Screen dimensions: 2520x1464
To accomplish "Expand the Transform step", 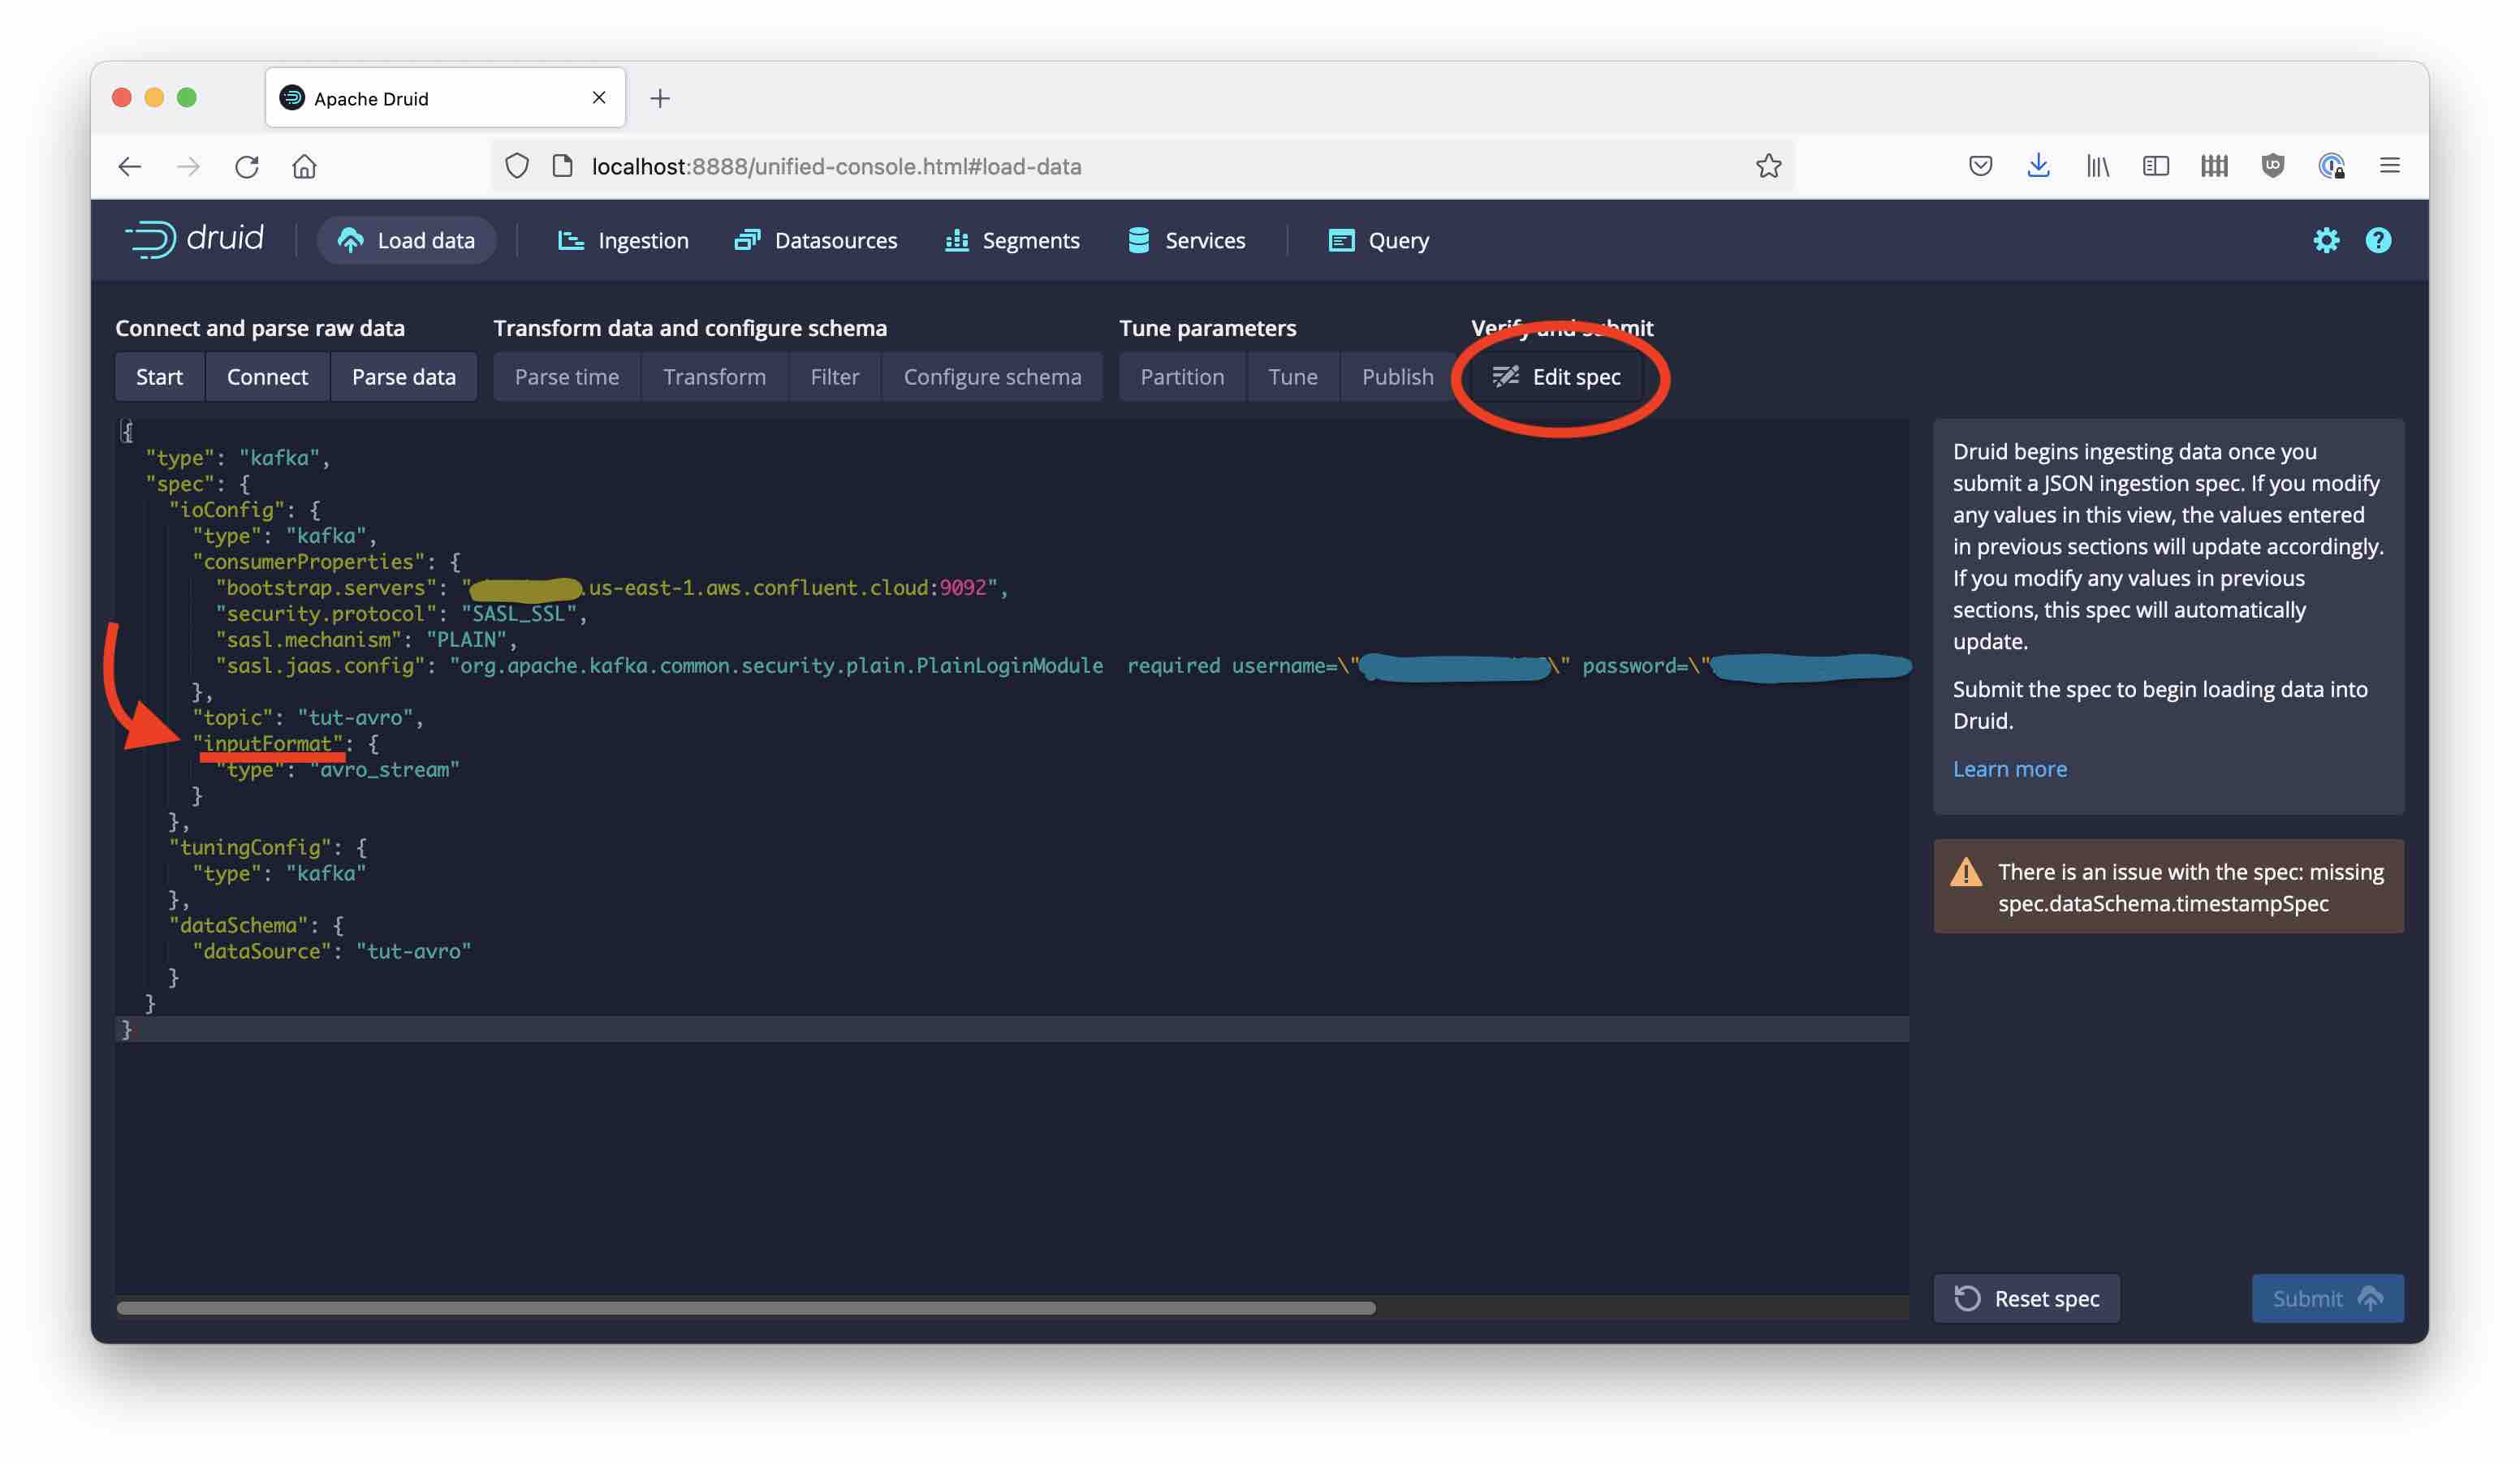I will [x=713, y=377].
